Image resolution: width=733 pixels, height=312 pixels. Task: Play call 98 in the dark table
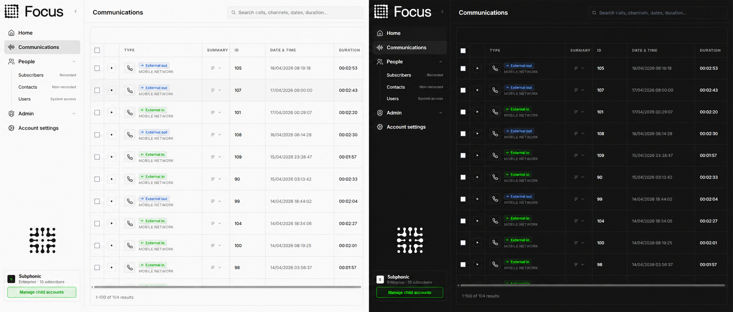click(x=477, y=264)
